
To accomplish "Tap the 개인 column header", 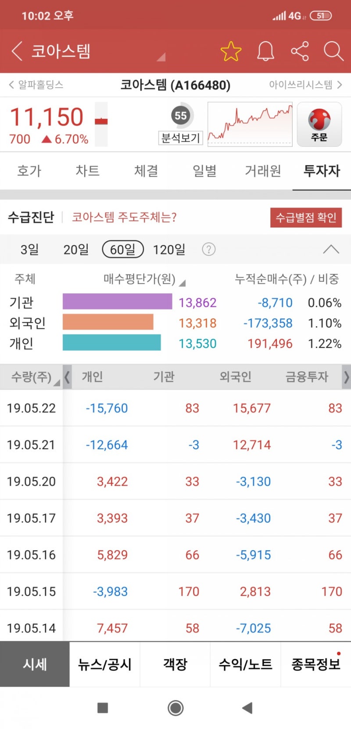I will pos(92,377).
